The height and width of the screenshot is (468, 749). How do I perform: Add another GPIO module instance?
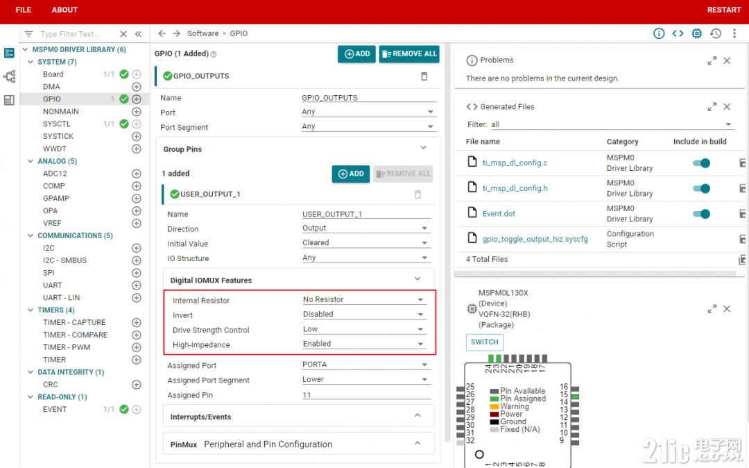coord(137,99)
